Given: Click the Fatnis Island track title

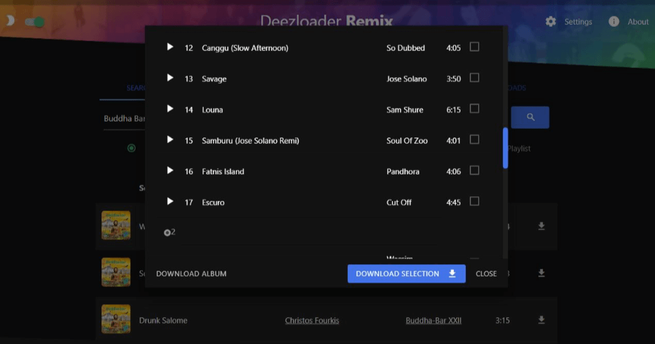Looking at the screenshot, I should tap(223, 171).
